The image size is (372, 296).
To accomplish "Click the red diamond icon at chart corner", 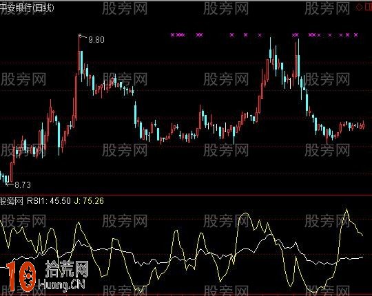I will click(x=359, y=8).
